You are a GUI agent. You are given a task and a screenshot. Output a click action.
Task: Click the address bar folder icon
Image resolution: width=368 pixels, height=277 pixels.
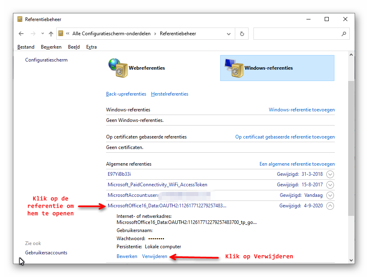[60, 34]
